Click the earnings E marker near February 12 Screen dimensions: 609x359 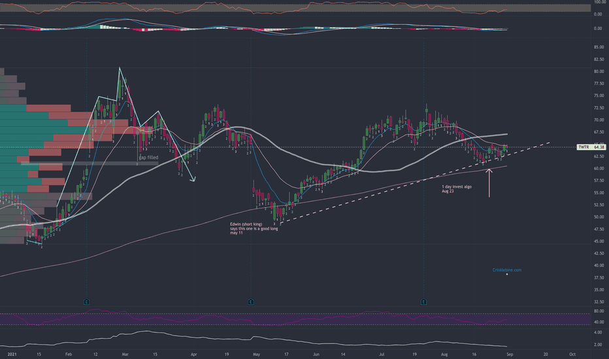tap(87, 302)
